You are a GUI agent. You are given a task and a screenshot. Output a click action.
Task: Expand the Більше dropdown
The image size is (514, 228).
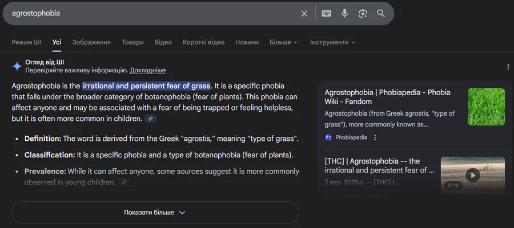[x=283, y=42]
